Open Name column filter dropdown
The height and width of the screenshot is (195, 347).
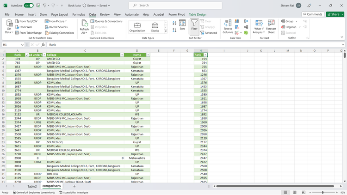pyautogui.click(x=148, y=55)
